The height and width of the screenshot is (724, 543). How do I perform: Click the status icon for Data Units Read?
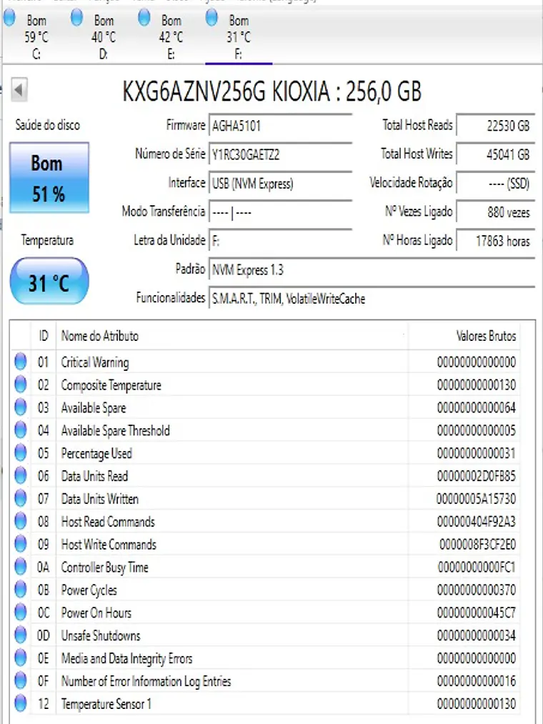[20, 475]
